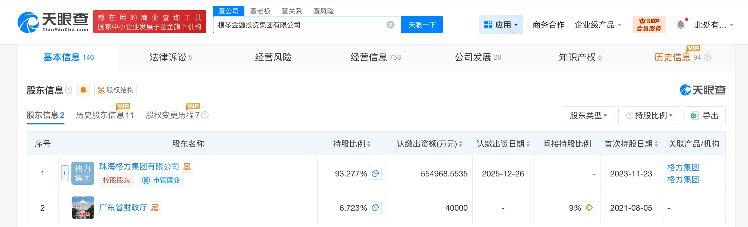Click the 天眼一下 search button

422,25
